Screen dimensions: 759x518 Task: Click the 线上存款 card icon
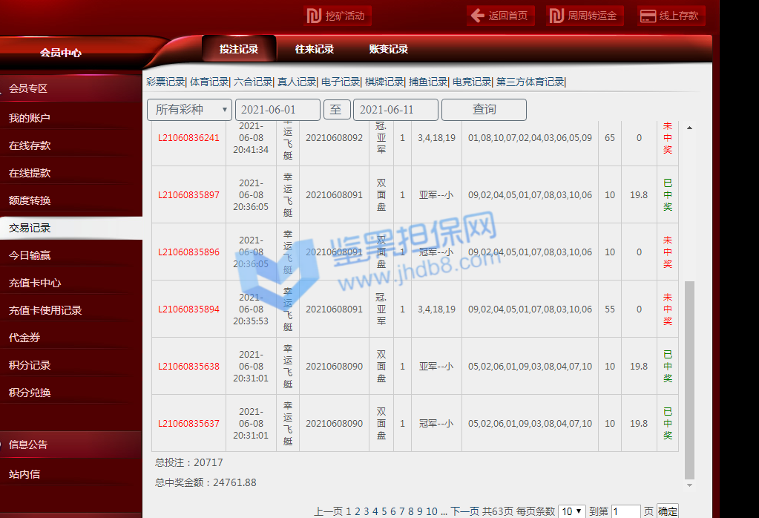pyautogui.click(x=648, y=16)
